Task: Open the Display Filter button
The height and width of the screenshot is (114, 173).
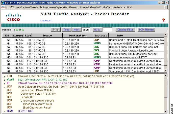Action: click(125, 30)
